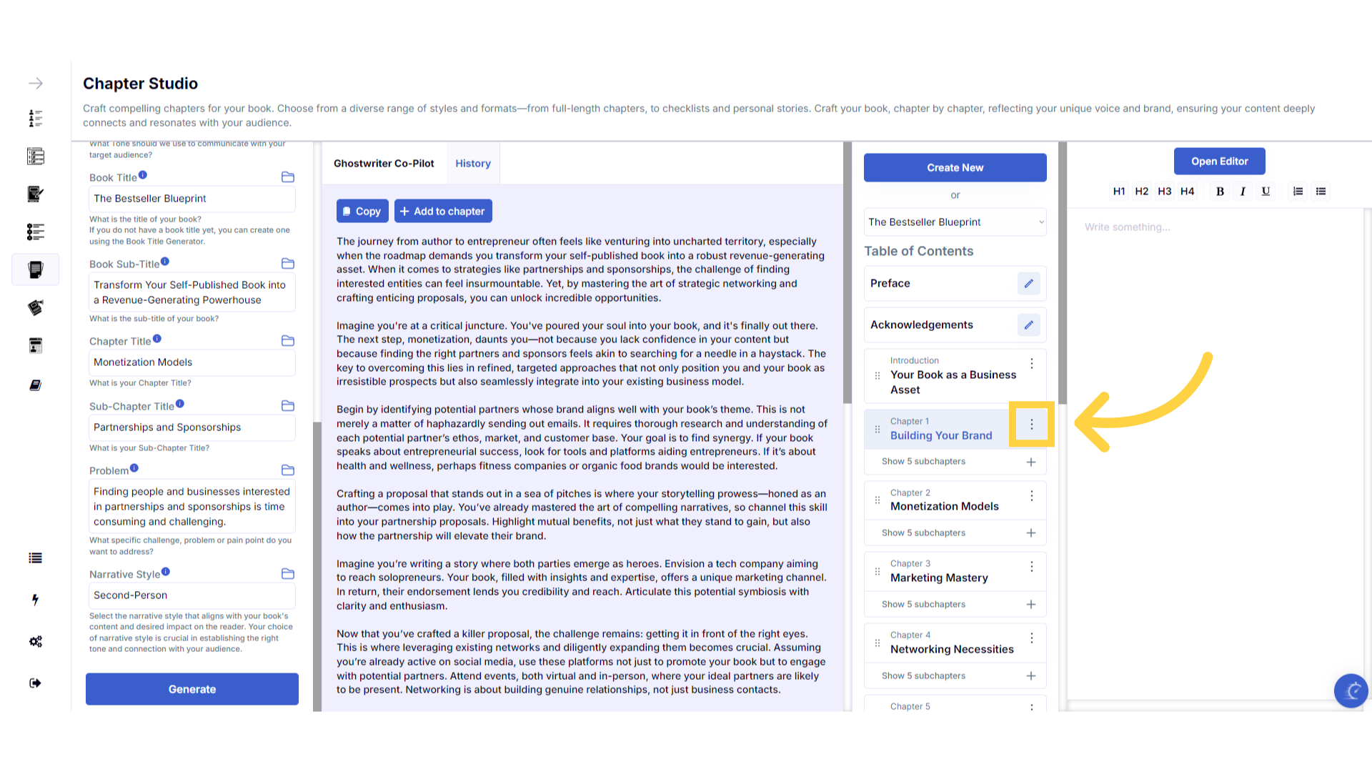Select the Ghostwriter Co-Pilot tab

[384, 164]
